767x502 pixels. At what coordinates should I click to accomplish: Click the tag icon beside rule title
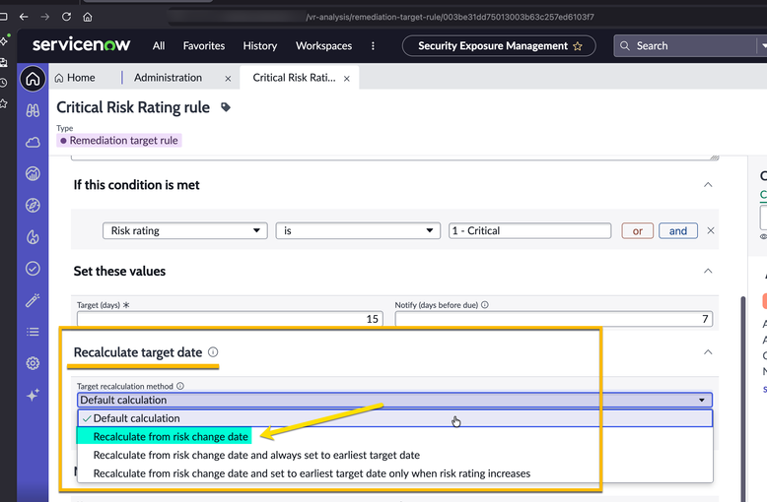pyautogui.click(x=226, y=107)
